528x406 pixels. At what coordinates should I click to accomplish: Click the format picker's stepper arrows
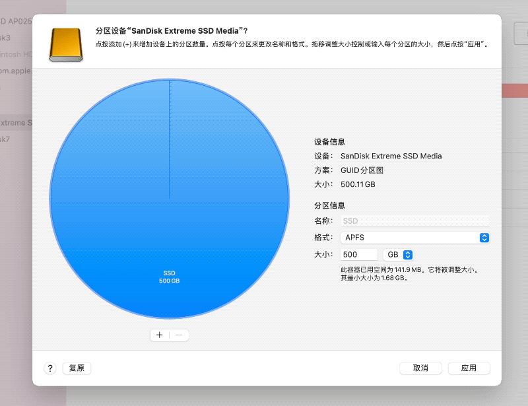[x=484, y=238]
